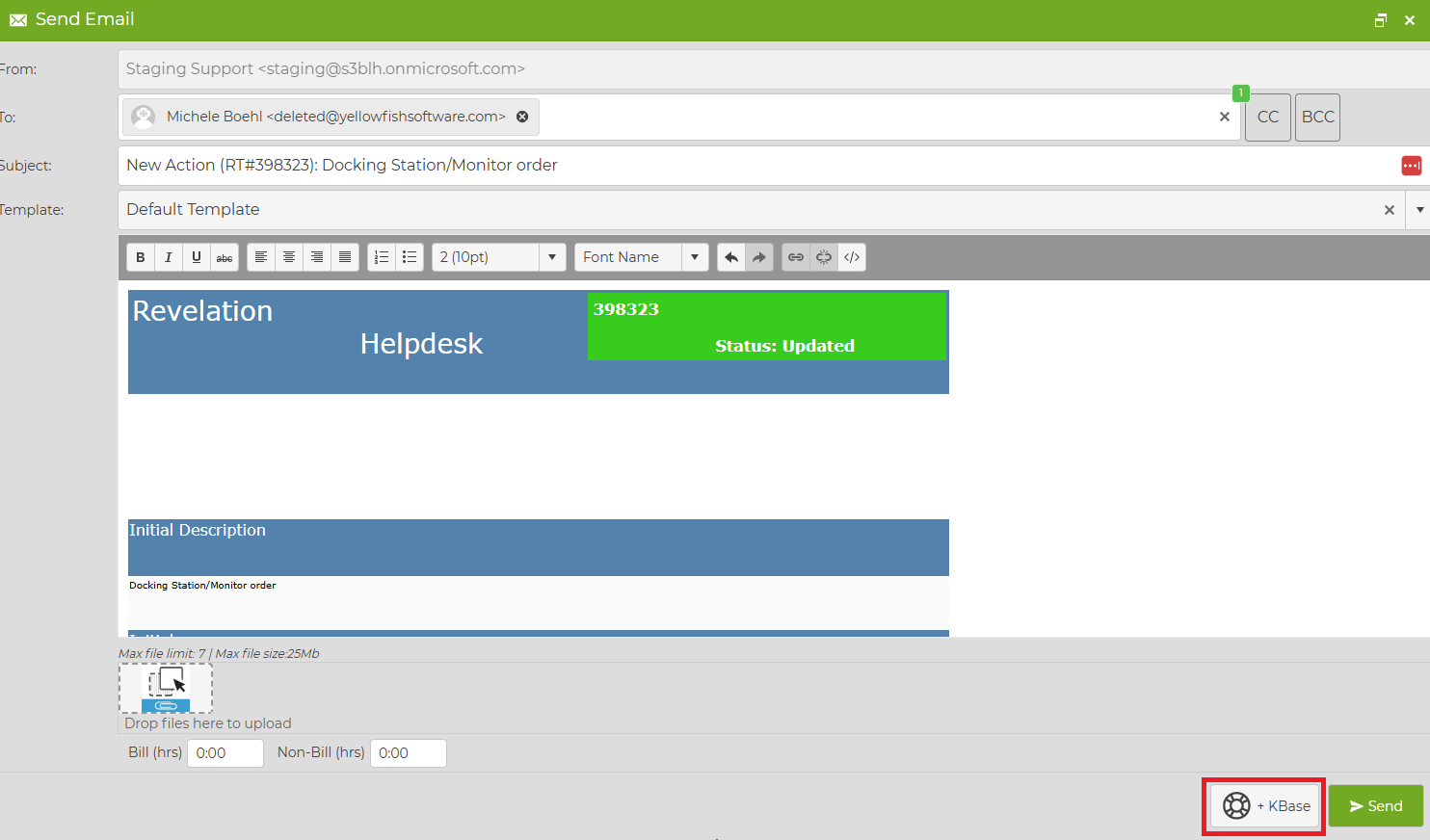Open the font size dropdown
This screenshot has width=1430, height=840.
(x=552, y=257)
